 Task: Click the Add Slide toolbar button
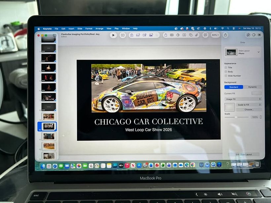[123, 35]
